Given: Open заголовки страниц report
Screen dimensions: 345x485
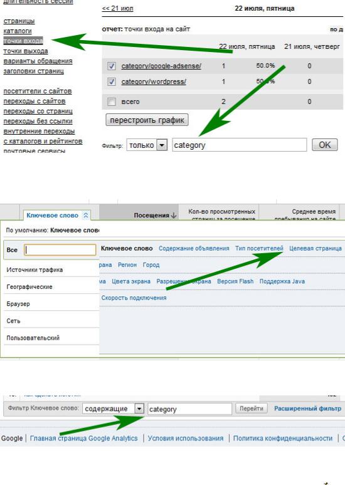Looking at the screenshot, I should point(33,71).
